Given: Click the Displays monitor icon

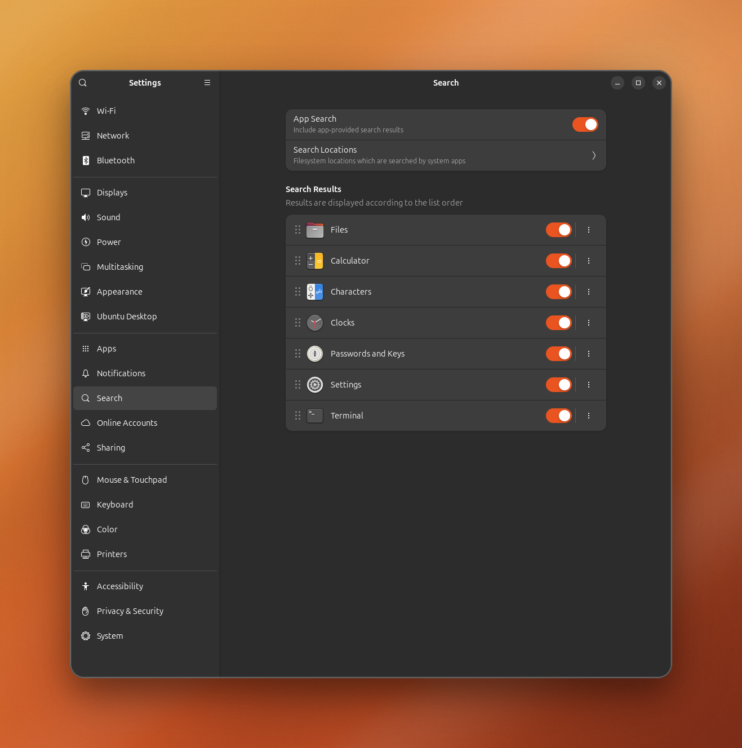Looking at the screenshot, I should pos(86,193).
